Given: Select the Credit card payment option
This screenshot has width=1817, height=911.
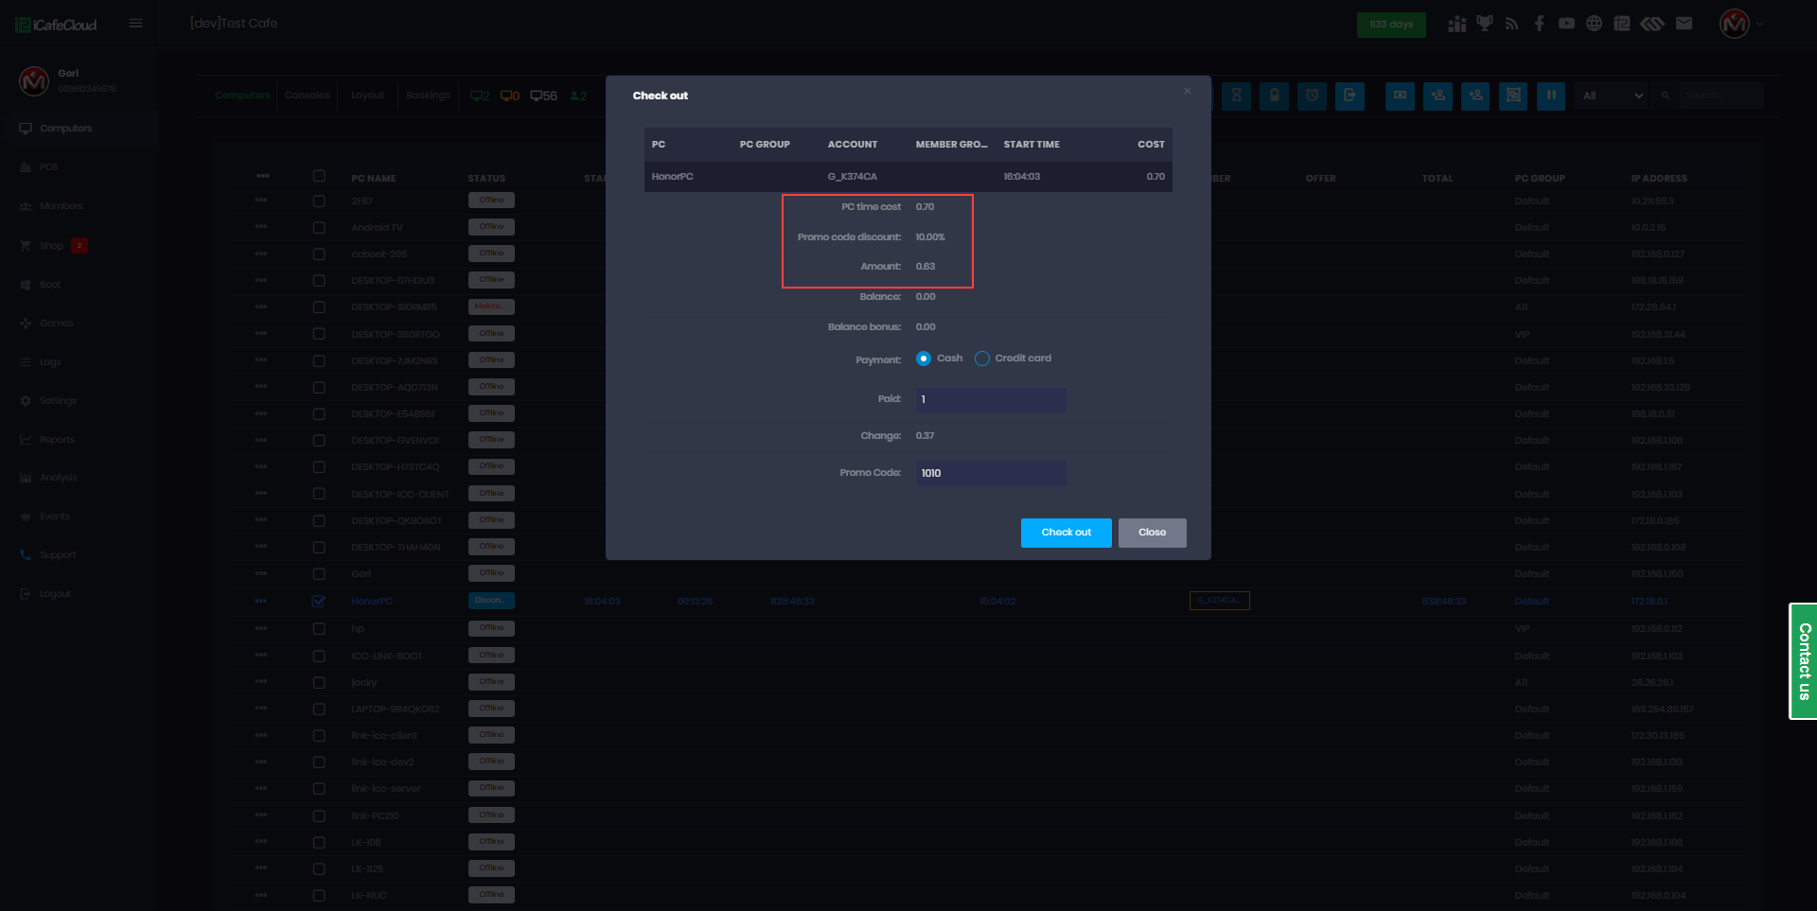Looking at the screenshot, I should pyautogui.click(x=982, y=359).
